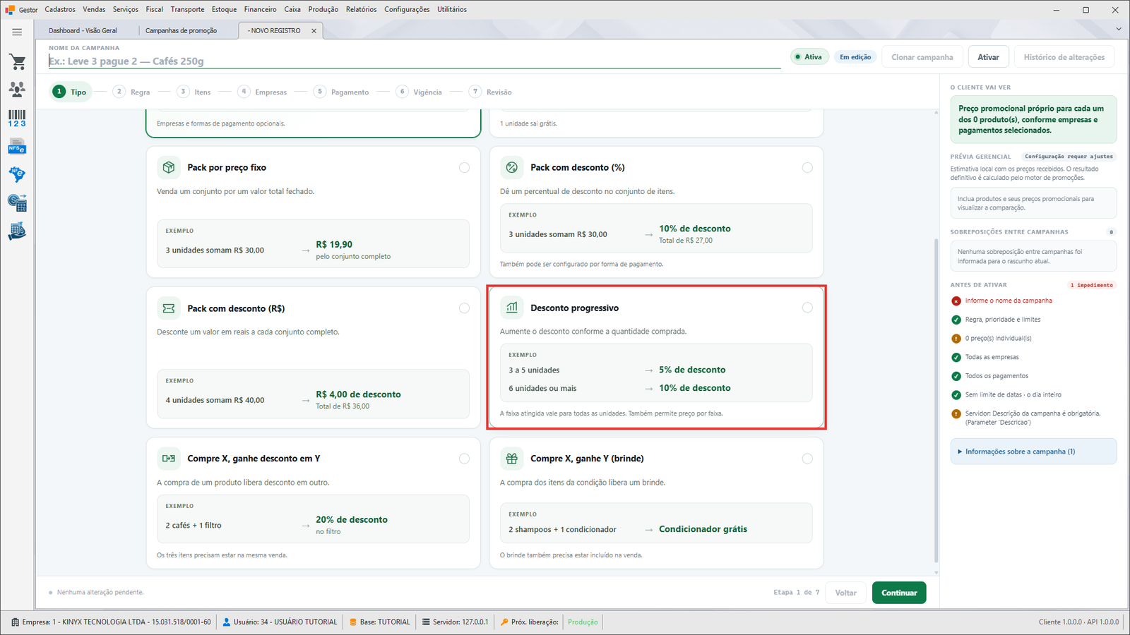
Task: Switch to Dashboard - Visão Geral tab
Action: tap(83, 31)
